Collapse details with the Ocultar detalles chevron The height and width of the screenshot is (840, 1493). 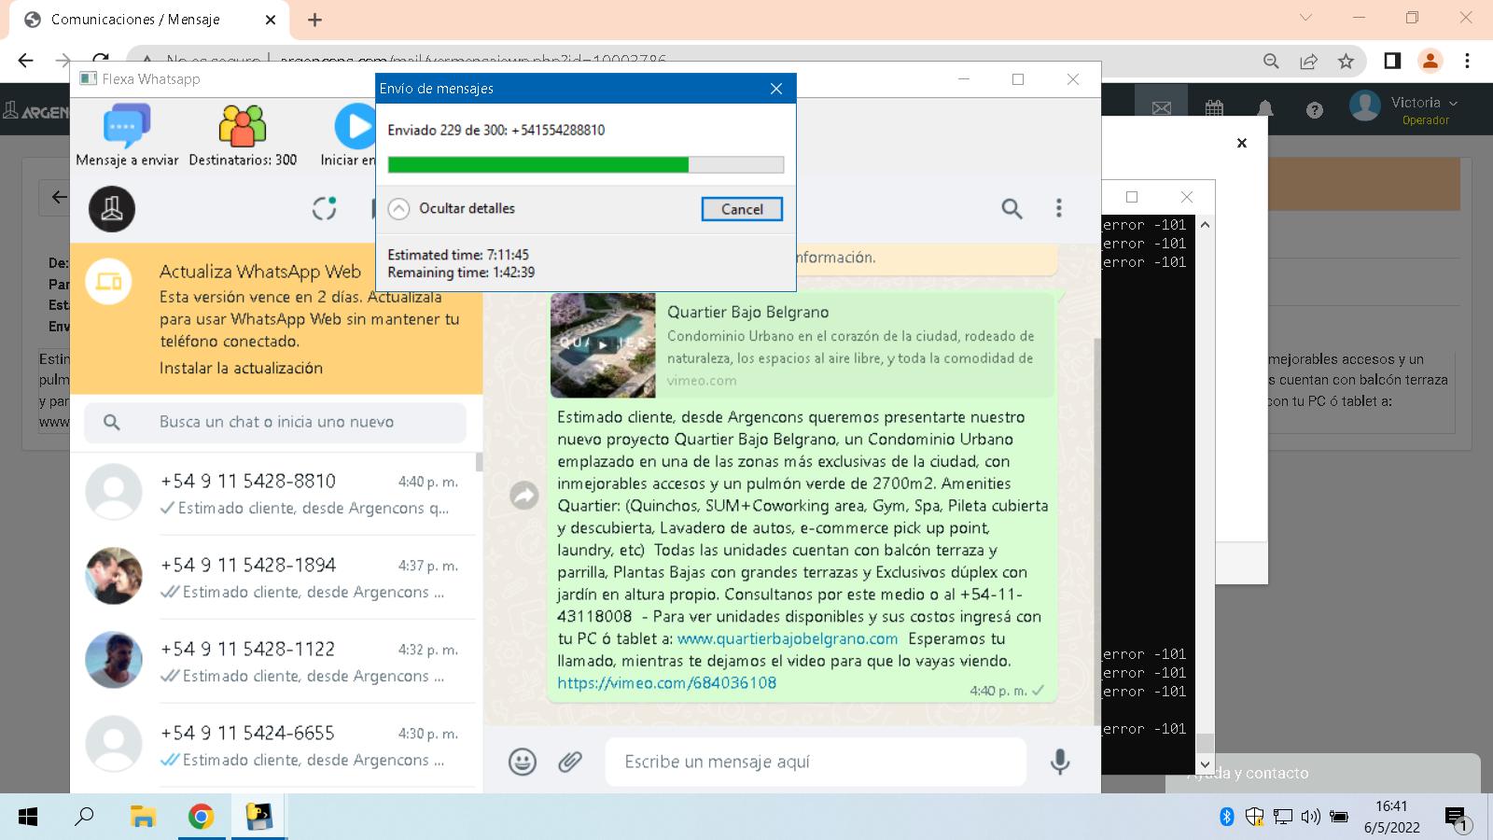click(398, 209)
